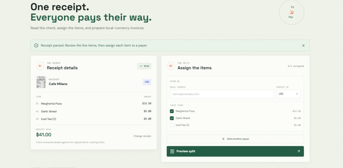The height and width of the screenshot is (168, 343).
Task: Click the USD currency badge
Action: (x=147, y=82)
